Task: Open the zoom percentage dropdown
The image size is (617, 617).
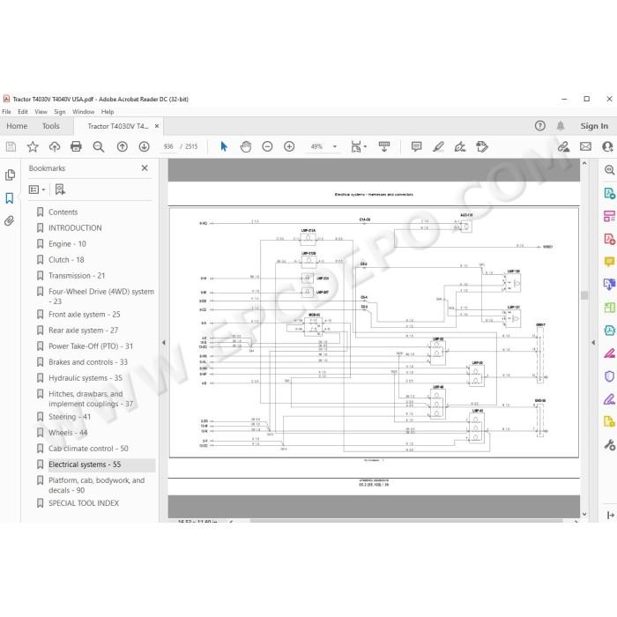Action: 335,147
